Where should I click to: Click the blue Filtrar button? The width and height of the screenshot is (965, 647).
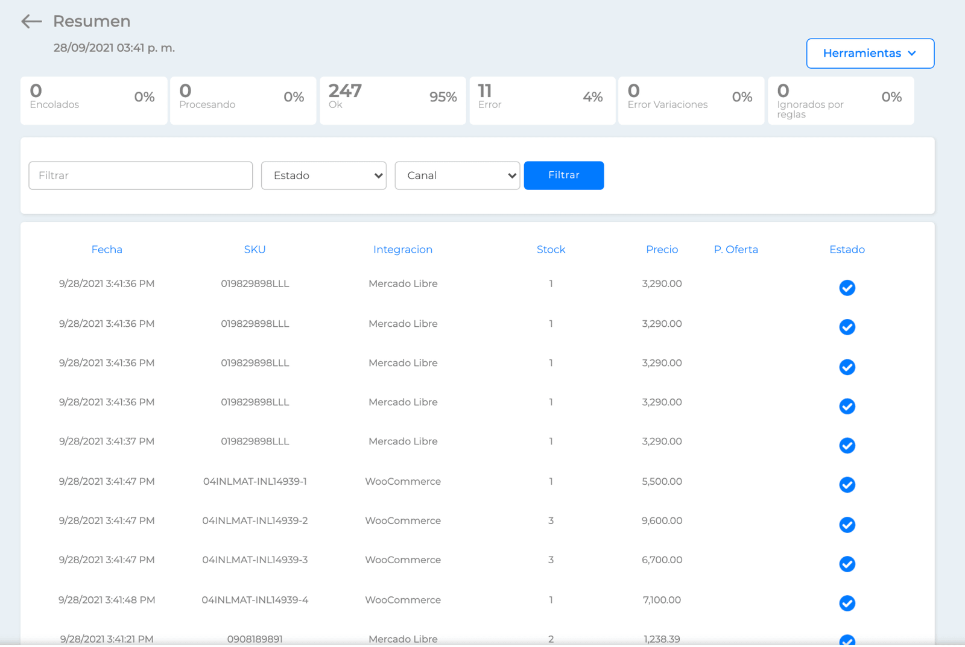564,175
